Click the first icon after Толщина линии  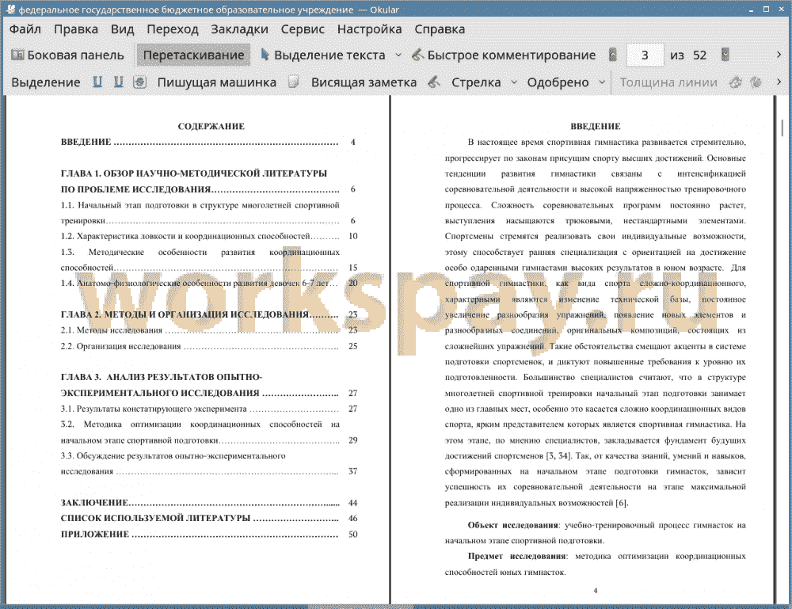click(736, 82)
